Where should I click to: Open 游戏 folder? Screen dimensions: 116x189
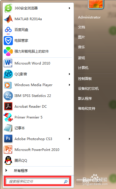click(x=82, y=58)
